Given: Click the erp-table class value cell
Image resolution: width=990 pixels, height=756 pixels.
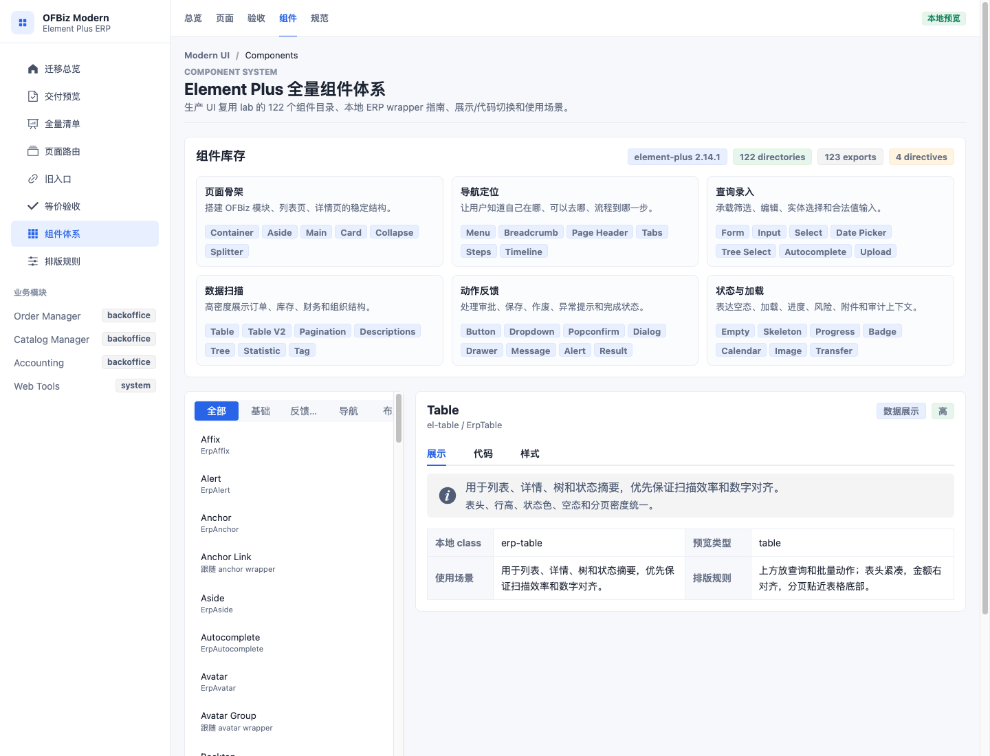Looking at the screenshot, I should click(x=588, y=543).
